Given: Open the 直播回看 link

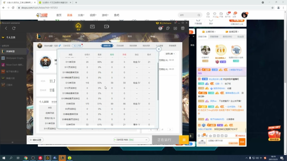Looking at the screenshot, I should click(232, 31).
